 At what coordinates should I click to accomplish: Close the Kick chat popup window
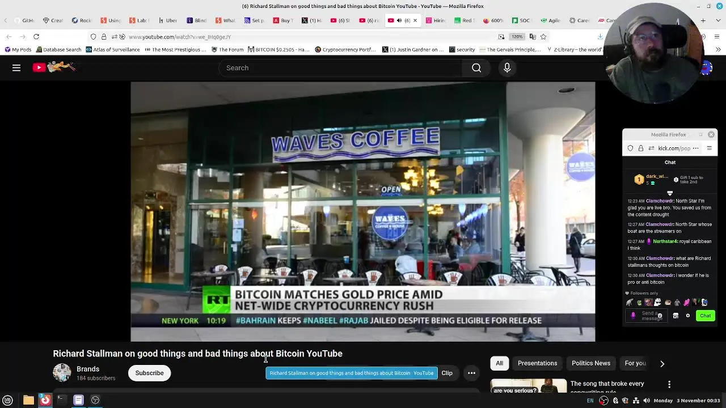tap(711, 135)
